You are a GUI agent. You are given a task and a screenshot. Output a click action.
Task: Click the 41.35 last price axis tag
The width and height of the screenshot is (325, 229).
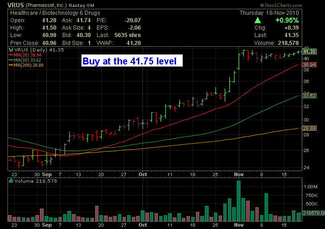pyautogui.click(x=310, y=51)
